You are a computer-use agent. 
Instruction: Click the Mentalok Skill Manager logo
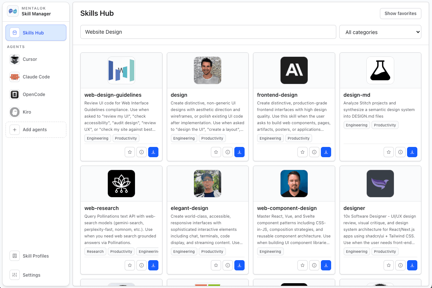tap(13, 11)
